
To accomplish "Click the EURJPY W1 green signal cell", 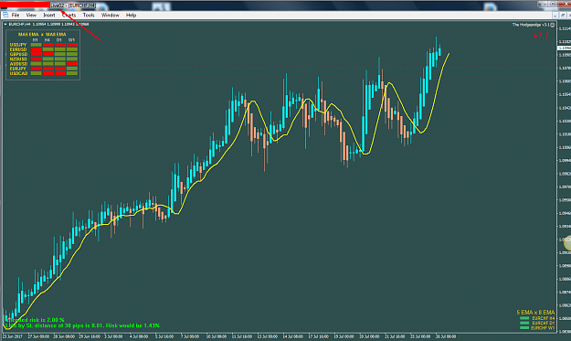I will [x=72, y=69].
